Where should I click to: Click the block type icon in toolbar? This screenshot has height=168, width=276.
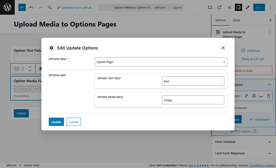point(16,69)
